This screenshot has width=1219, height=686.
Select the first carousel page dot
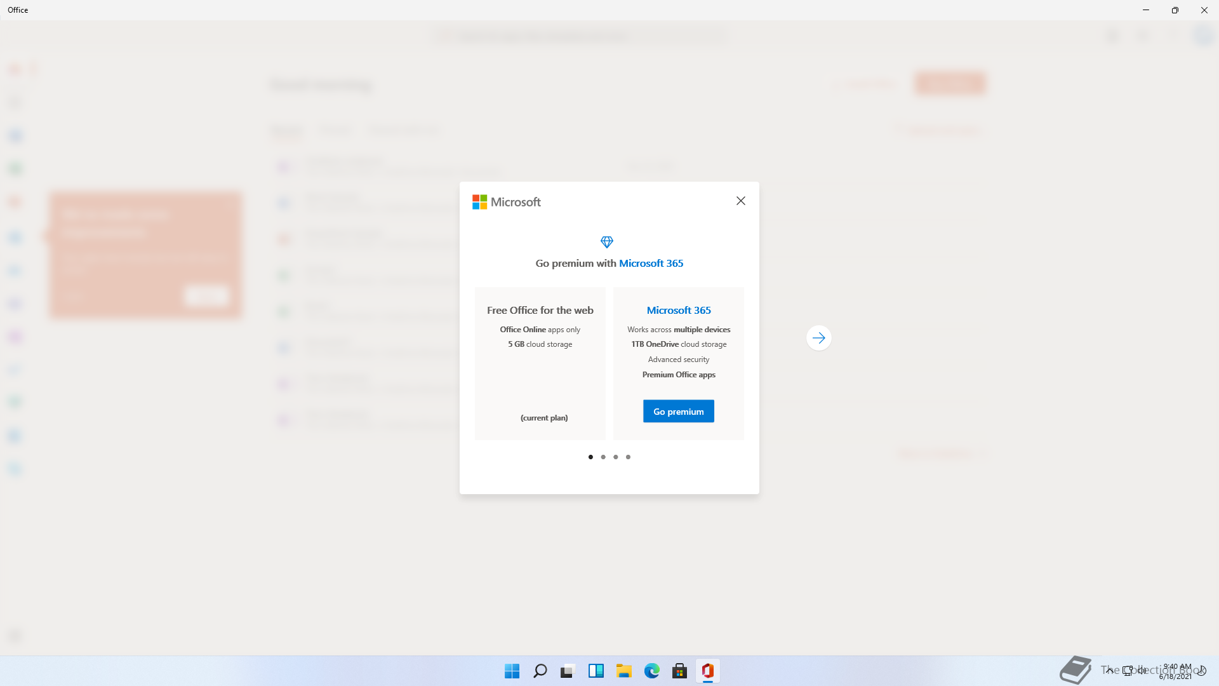tap(590, 457)
